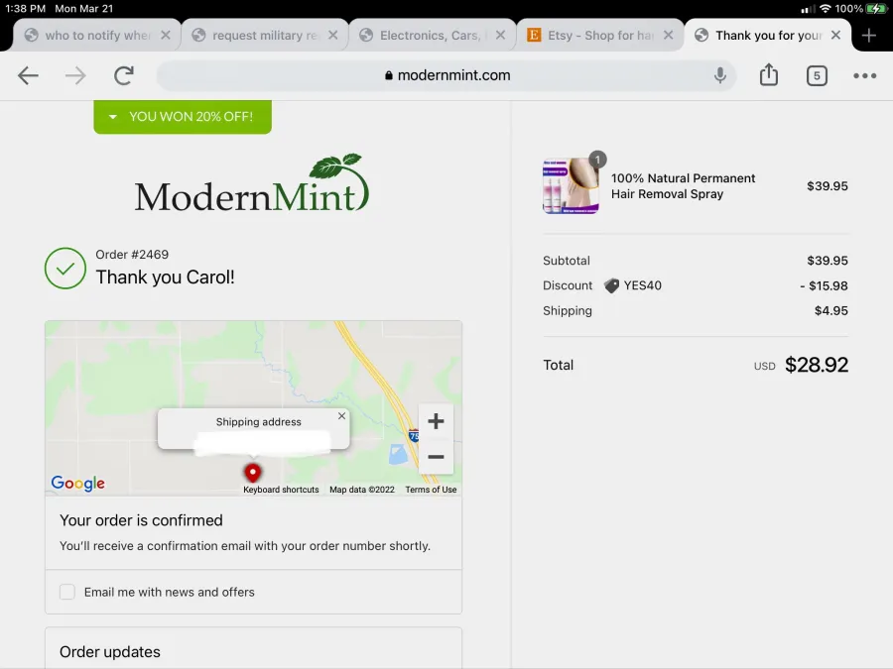Zoom in on the map
This screenshot has width=893, height=669.
(436, 421)
